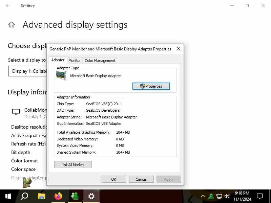271x203 pixels.
Task: Click the Settings back arrow
Action: pyautogui.click(x=8, y=5)
